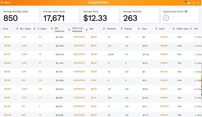Click monthly sales 2,483 cell
This screenshot has height=117, width=202.
click(x=24, y=46)
